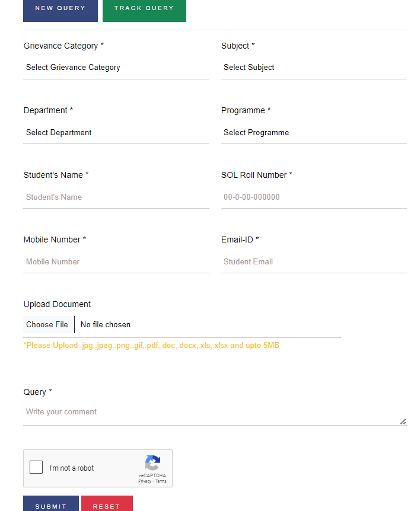Grab the Query textarea resize handle
This screenshot has height=511, width=414.
coord(403,421)
